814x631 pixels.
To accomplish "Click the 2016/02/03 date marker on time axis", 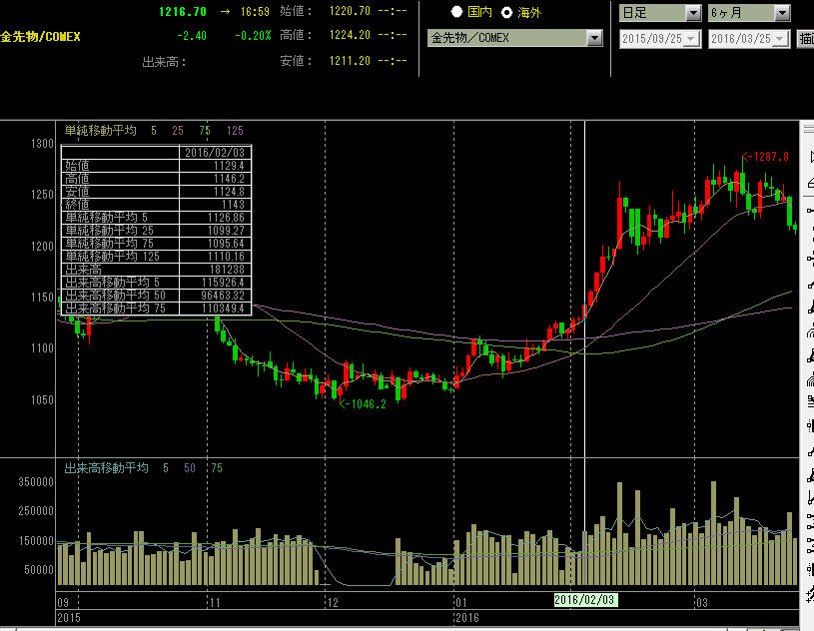I will pyautogui.click(x=585, y=599).
